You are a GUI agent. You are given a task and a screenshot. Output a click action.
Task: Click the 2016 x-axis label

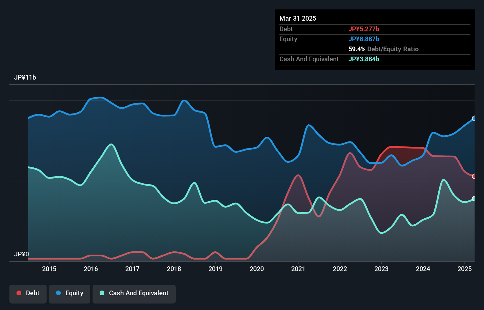91,269
